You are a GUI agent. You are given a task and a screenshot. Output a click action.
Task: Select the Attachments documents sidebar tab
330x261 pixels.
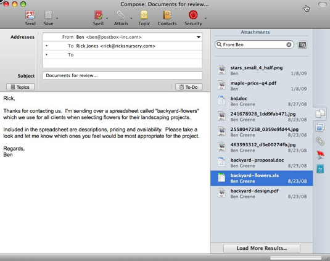(320, 114)
